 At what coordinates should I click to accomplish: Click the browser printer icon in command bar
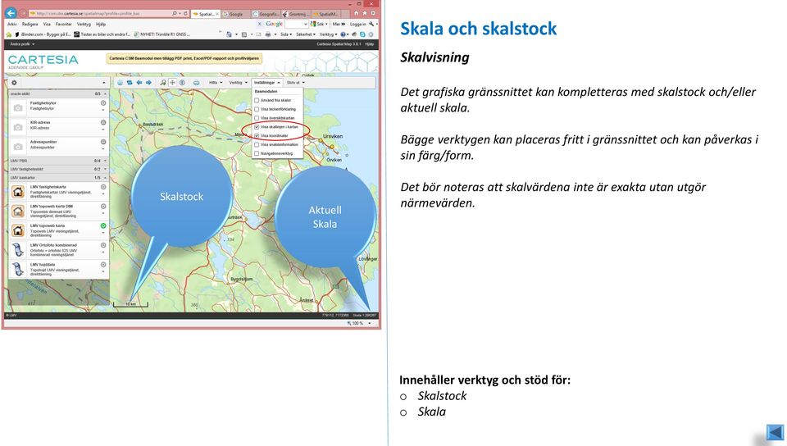coord(268,34)
